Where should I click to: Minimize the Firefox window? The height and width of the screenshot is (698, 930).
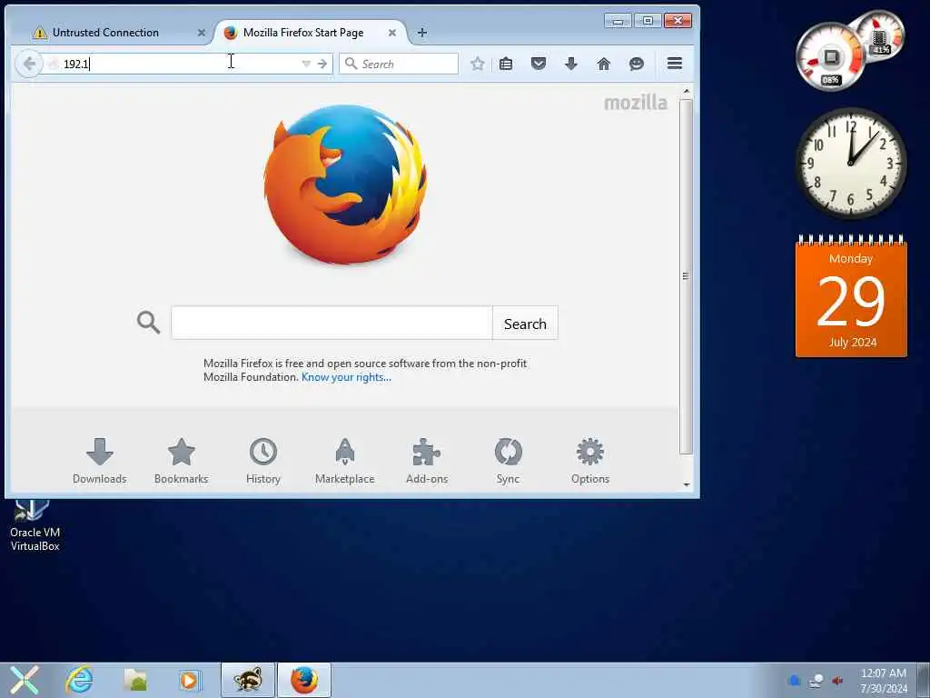pos(618,21)
